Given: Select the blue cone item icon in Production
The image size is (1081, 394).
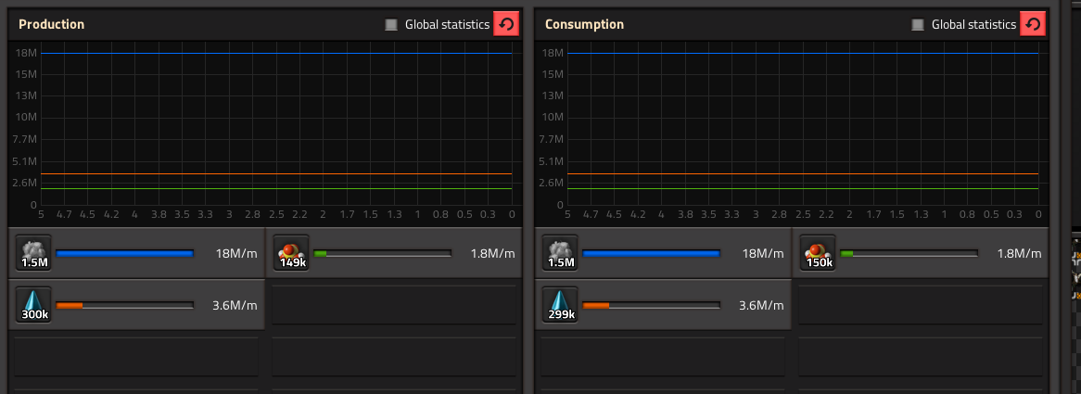Looking at the screenshot, I should [x=33, y=304].
